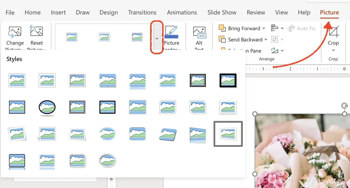Apply the Thick Matte Black style
The width and height of the screenshot is (350, 188).
pos(228,81)
